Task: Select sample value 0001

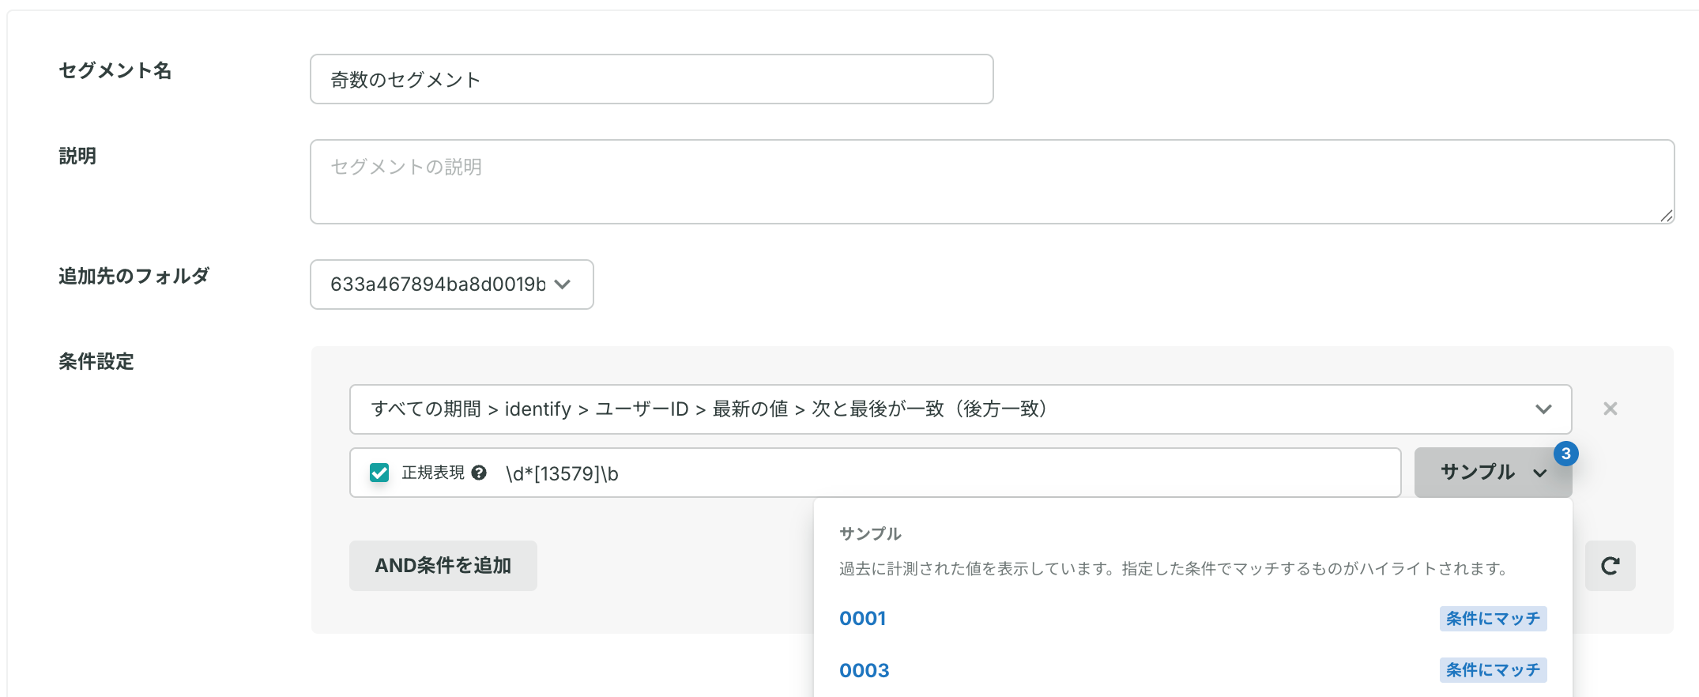Action: pos(862,618)
